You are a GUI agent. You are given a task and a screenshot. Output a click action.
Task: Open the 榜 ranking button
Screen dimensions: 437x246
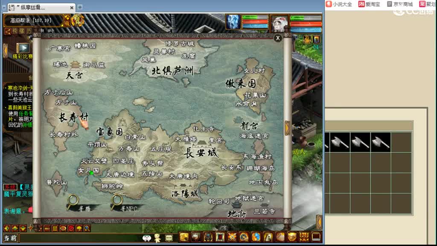point(15,31)
